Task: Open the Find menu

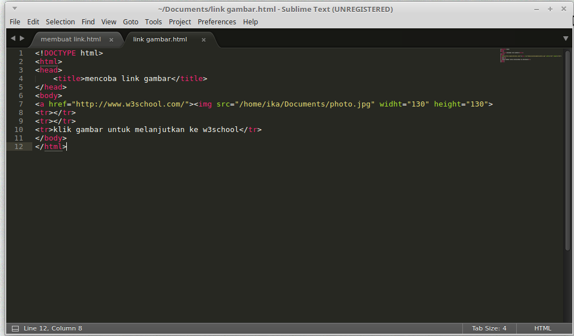Action: (x=88, y=22)
